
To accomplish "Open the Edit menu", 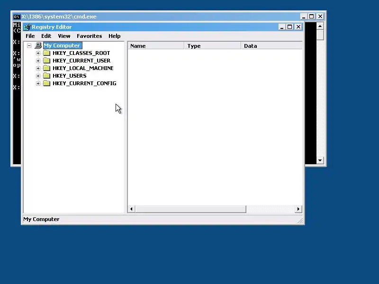I will tap(46, 36).
